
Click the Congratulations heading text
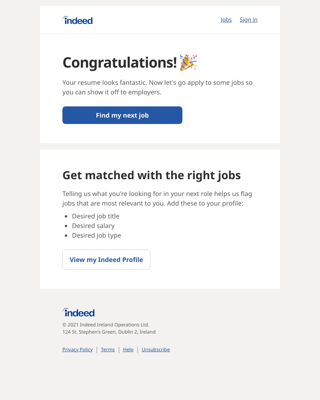coord(119,62)
